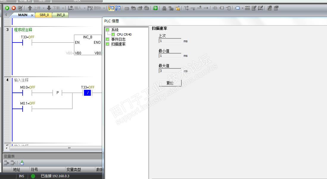The image size is (327, 179).
Task: Insert a downward line icon
Action: tap(193, 8)
